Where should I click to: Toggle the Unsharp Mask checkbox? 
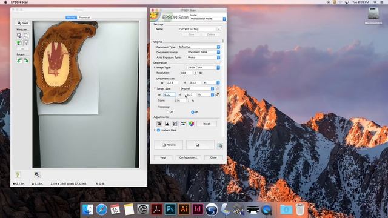(x=159, y=130)
